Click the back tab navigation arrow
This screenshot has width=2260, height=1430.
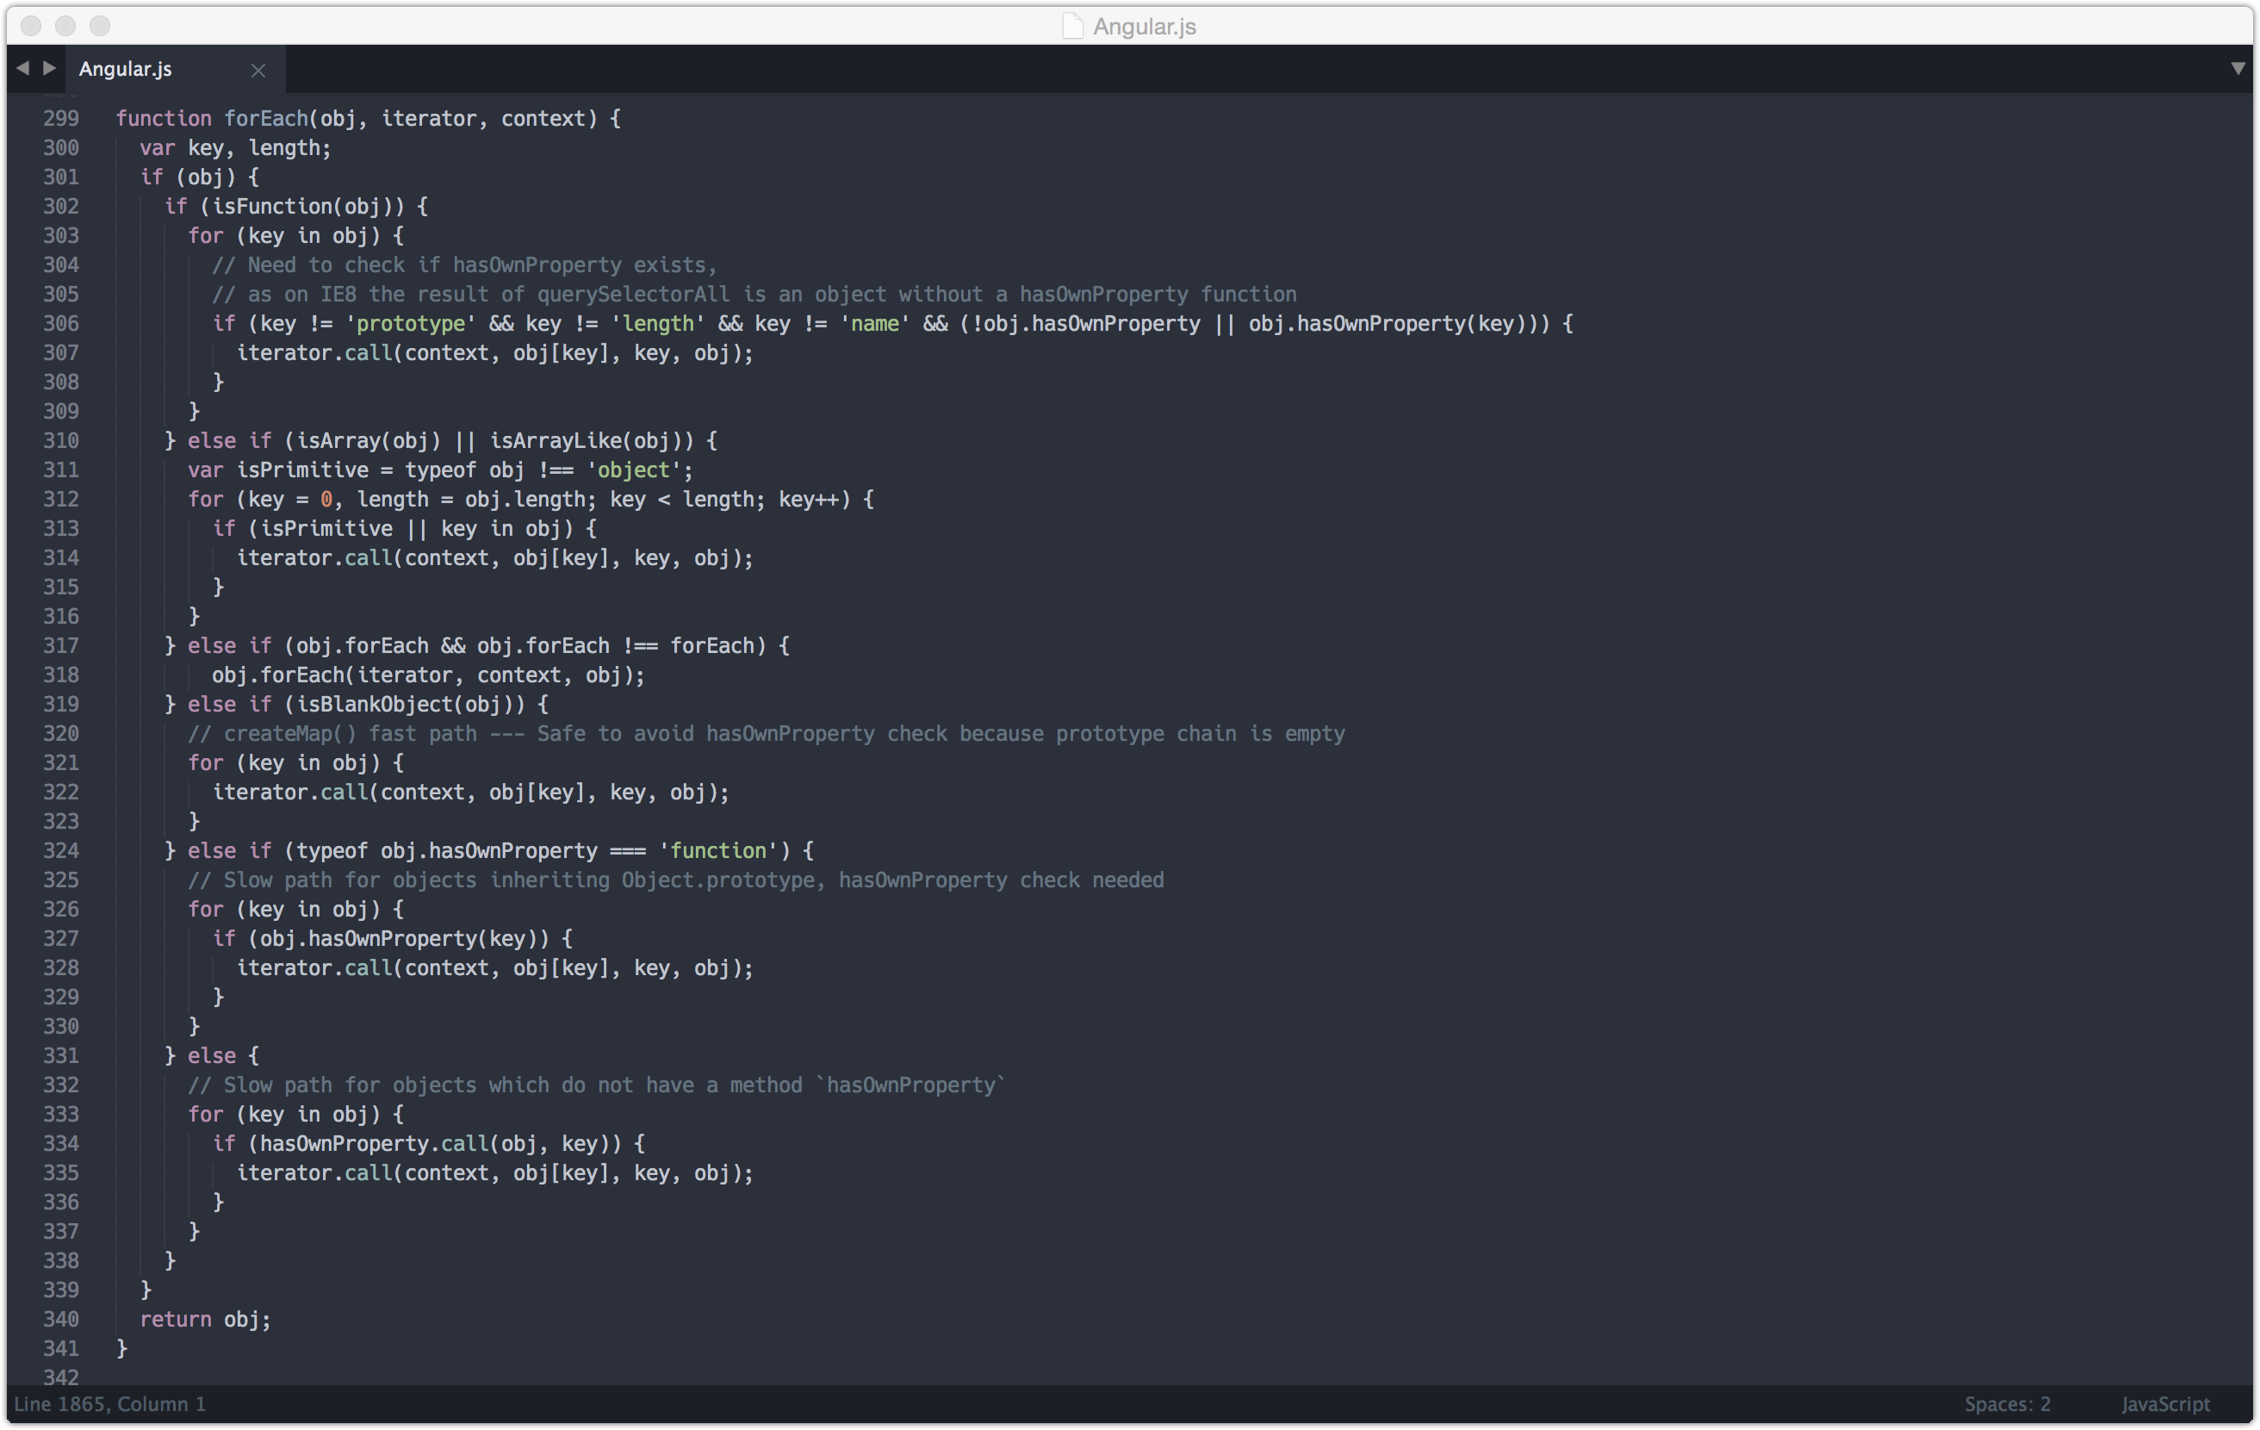pos(22,67)
